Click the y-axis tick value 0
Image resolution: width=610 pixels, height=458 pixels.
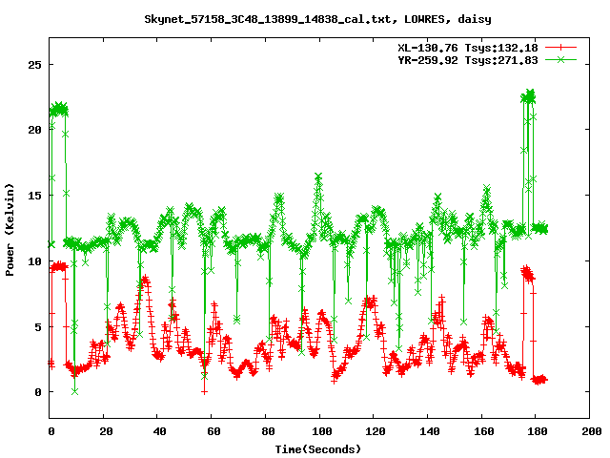point(38,392)
